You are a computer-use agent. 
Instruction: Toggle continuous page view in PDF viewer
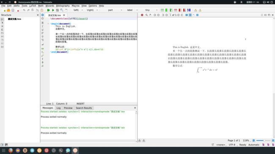(x=190, y=15)
